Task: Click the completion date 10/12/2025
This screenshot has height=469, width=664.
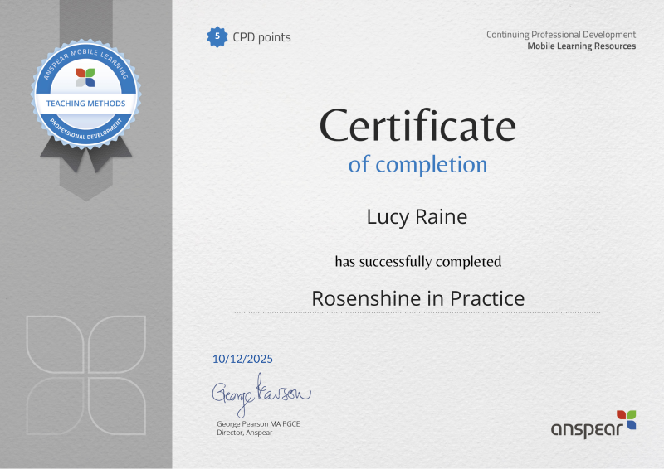Action: tap(242, 360)
